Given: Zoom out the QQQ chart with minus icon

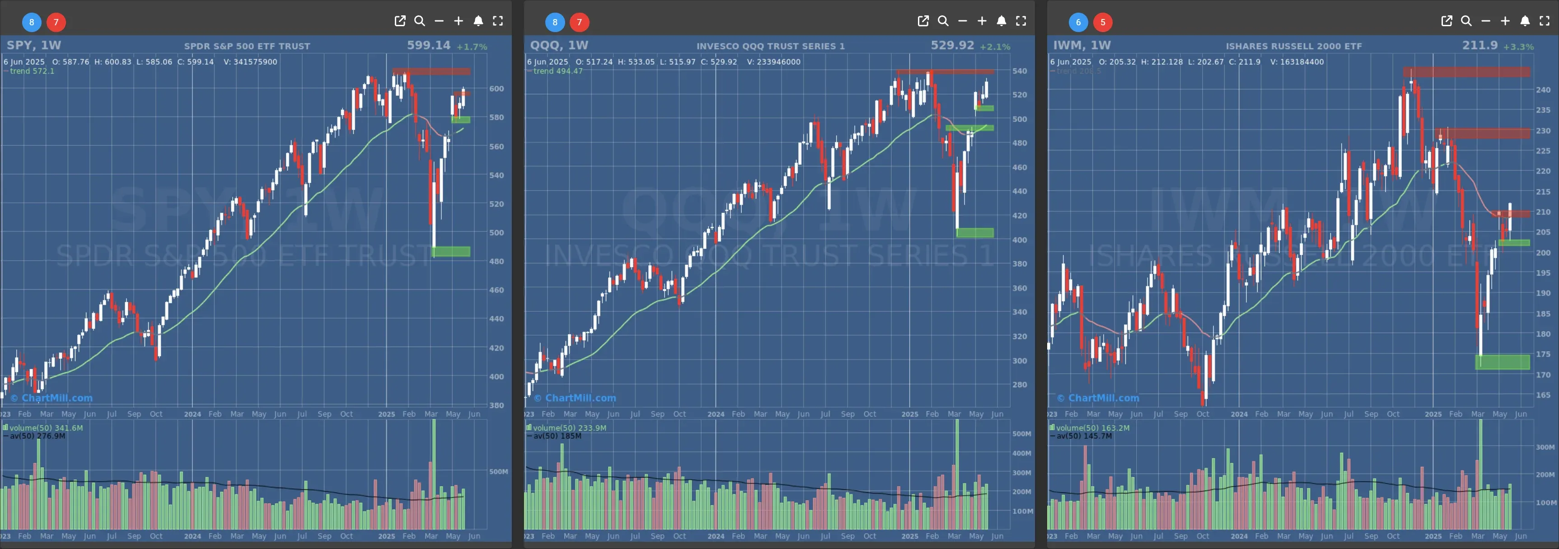Looking at the screenshot, I should pyautogui.click(x=962, y=21).
